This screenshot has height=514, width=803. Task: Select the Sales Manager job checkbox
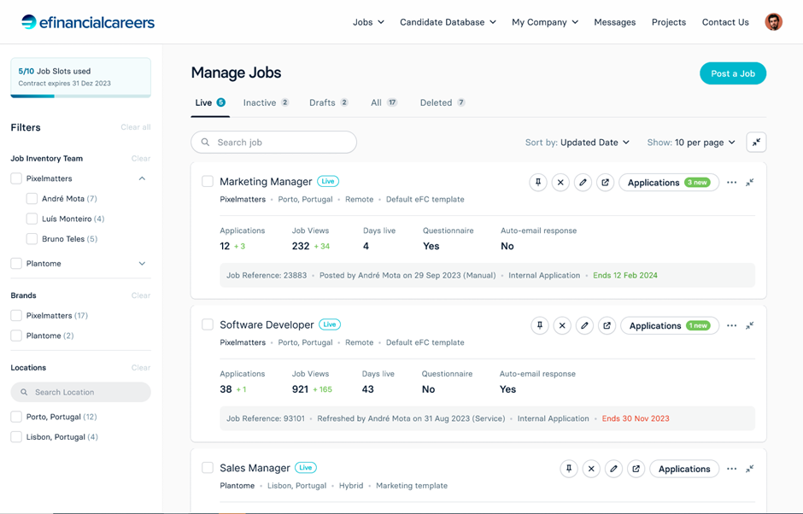click(x=208, y=467)
